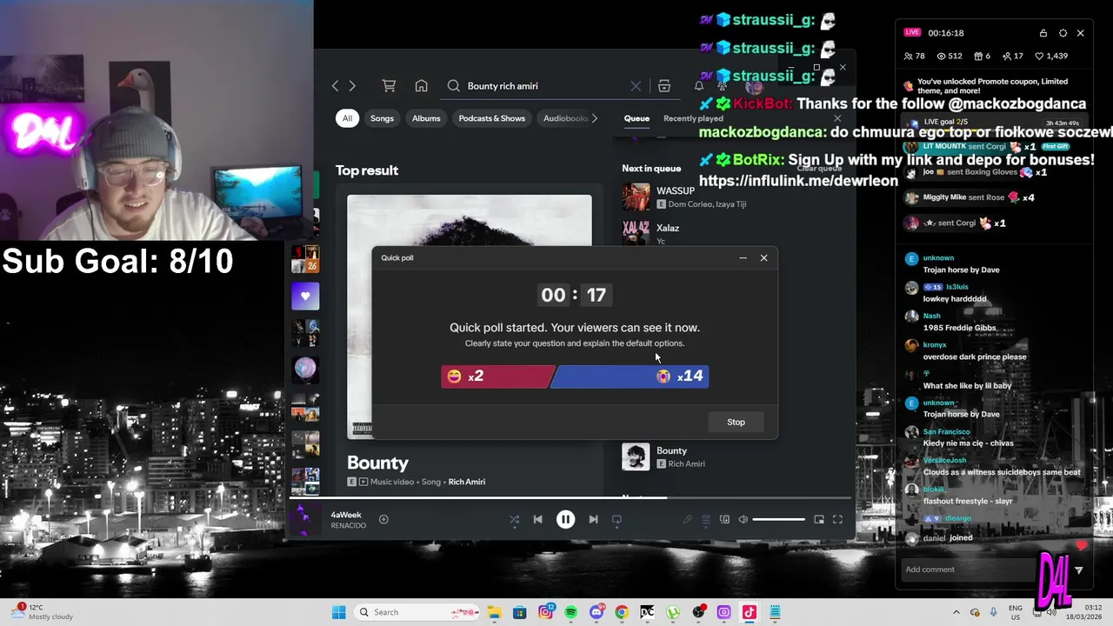Skip to next track
The height and width of the screenshot is (626, 1113).
pos(593,519)
